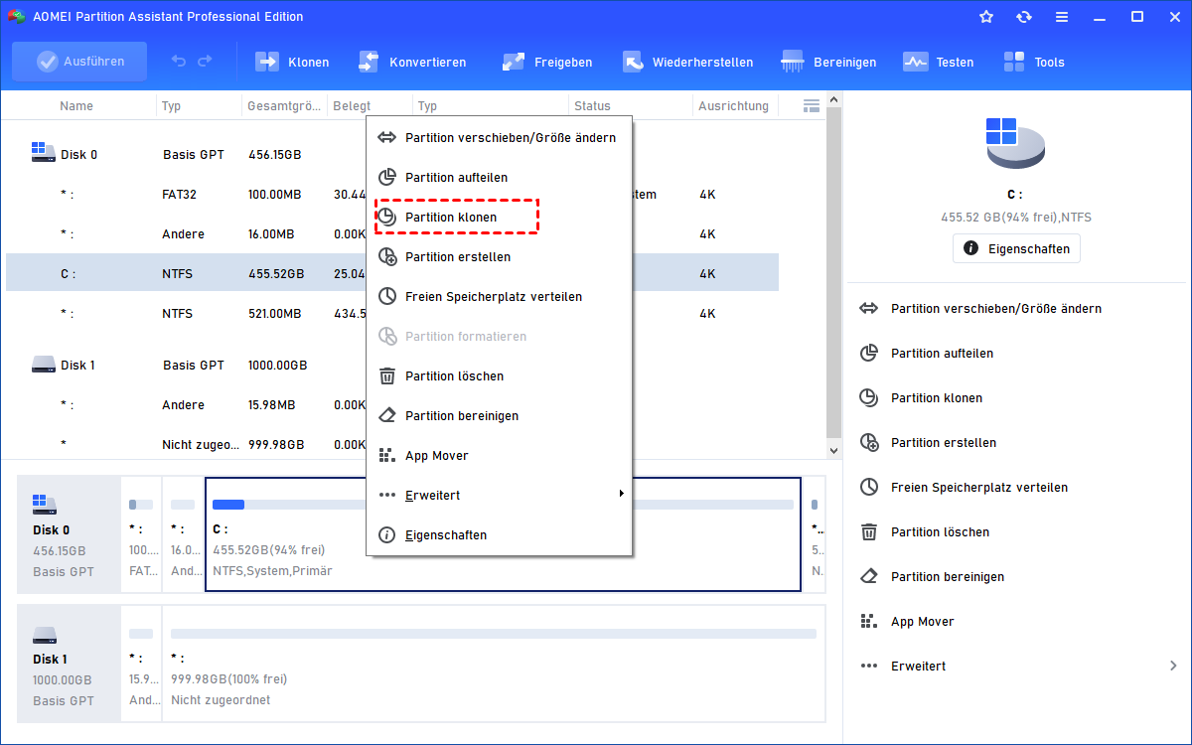Click the eraser icon in right panel
This screenshot has width=1192, height=745.
pyautogui.click(x=869, y=577)
